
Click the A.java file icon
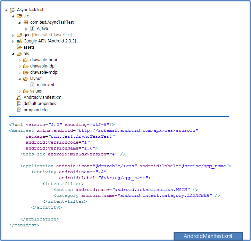coord(33,29)
